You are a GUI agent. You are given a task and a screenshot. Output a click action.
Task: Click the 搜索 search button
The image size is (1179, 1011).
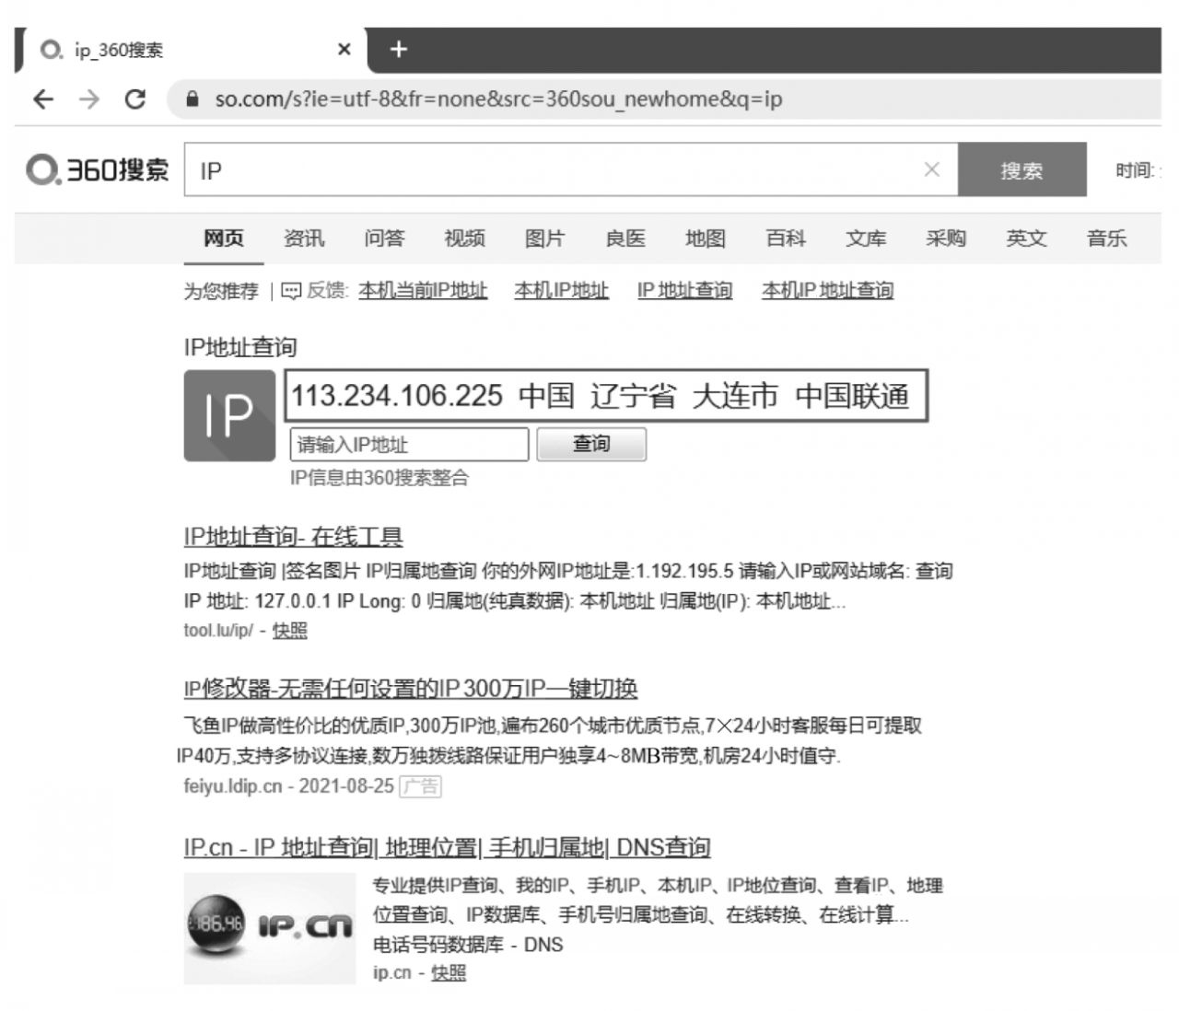point(1021,169)
